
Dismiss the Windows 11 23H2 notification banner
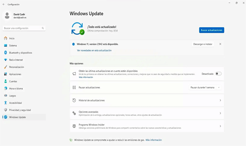point(220,44)
